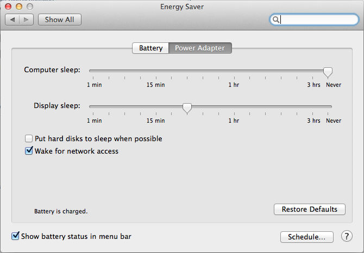Image resolution: width=364 pixels, height=253 pixels.
Task: Open the Schedule... dialog
Action: (306, 237)
